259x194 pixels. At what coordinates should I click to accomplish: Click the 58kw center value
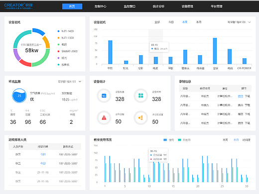tap(32, 50)
